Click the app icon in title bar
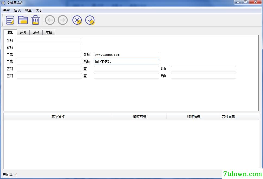 click(x=3, y=3)
